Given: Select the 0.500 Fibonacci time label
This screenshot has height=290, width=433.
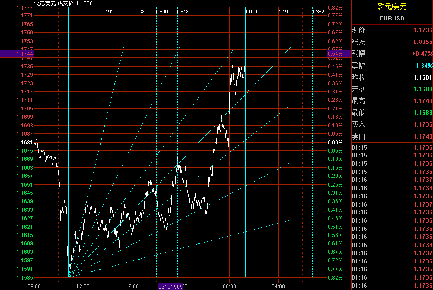Looking at the screenshot, I should coord(162,12).
